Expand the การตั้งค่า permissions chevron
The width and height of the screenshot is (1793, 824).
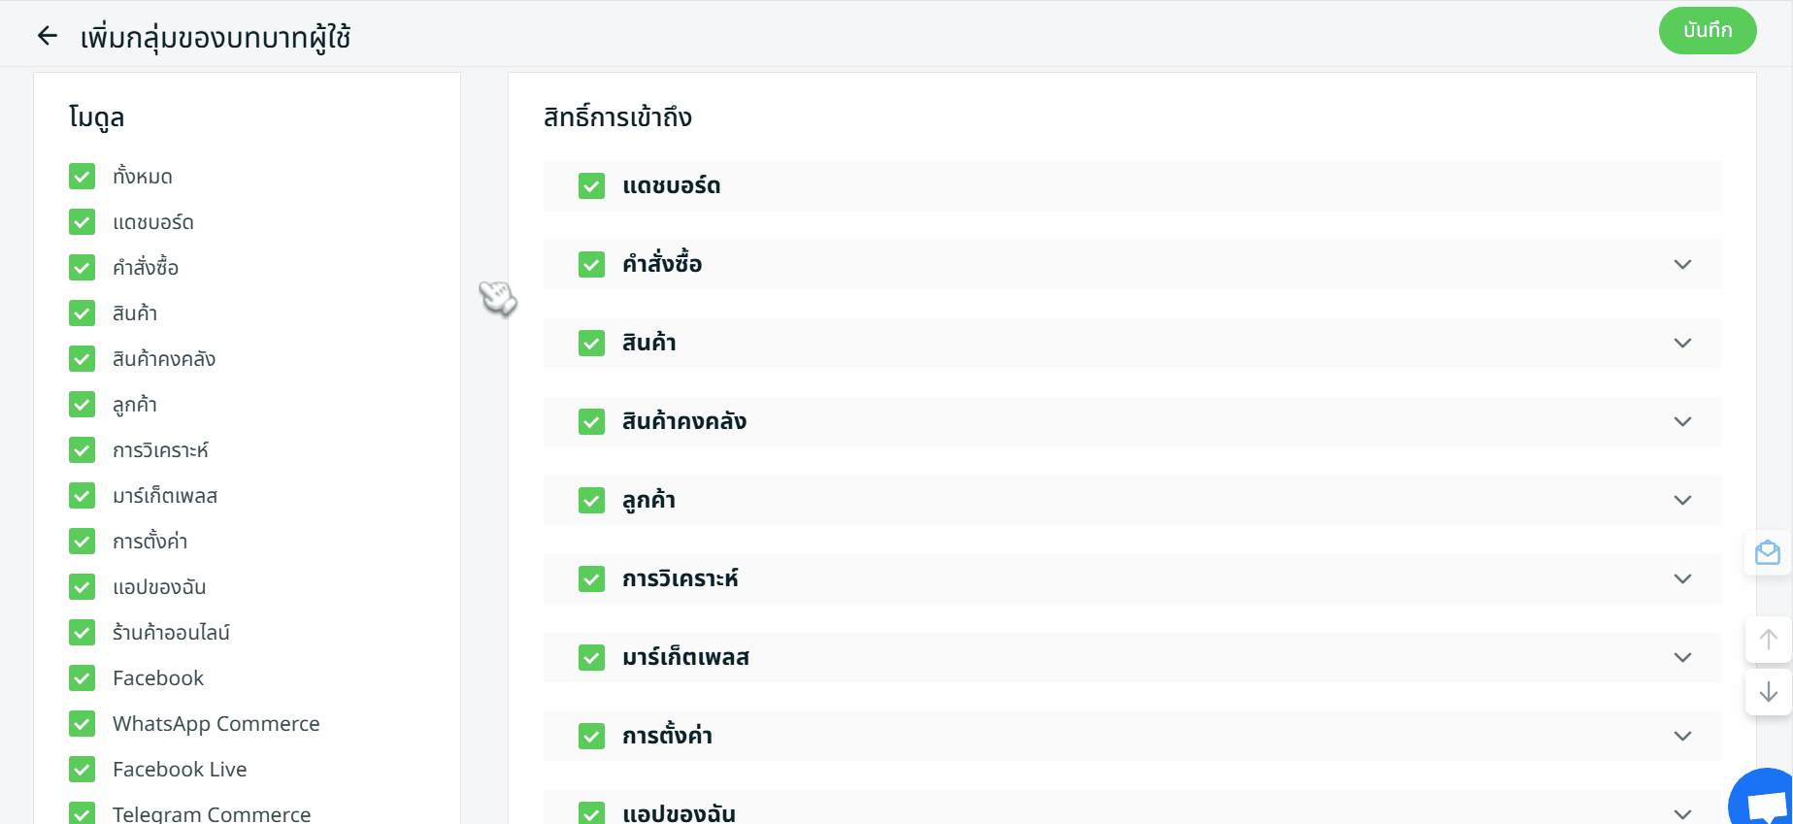pos(1682,737)
